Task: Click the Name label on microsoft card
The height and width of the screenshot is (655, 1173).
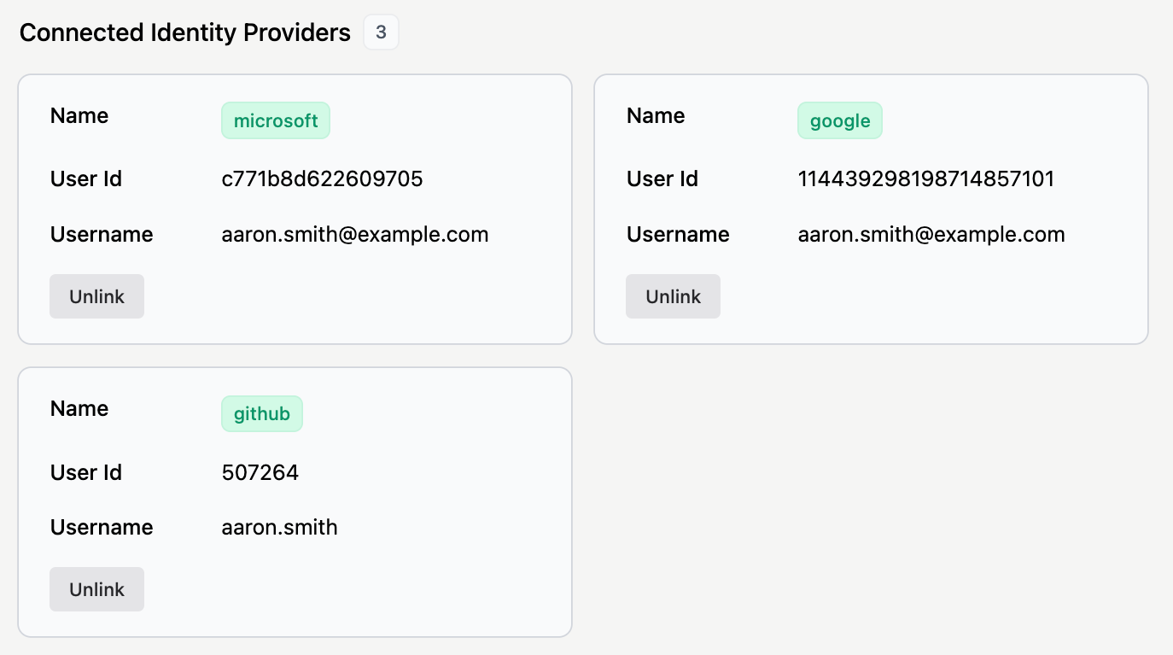Action: (x=79, y=115)
